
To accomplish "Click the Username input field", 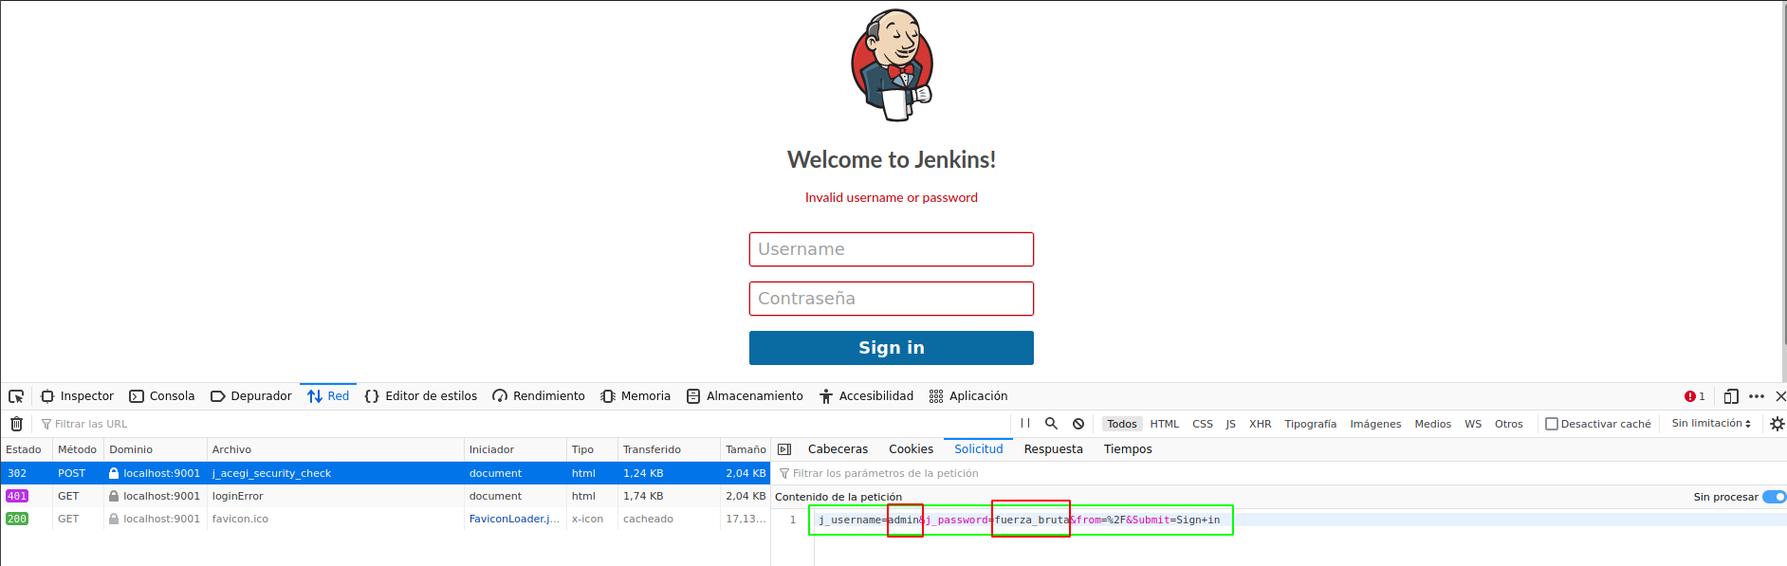I will tap(892, 249).
